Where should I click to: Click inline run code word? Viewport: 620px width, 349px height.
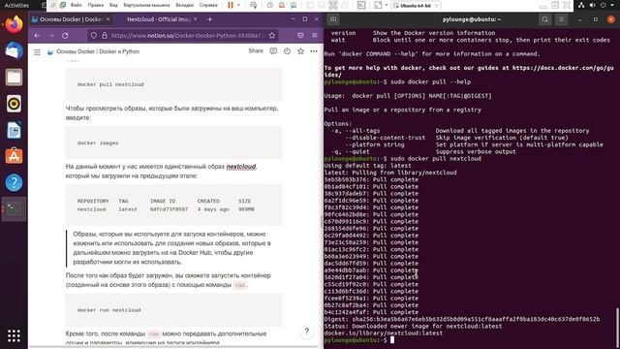tap(239, 285)
